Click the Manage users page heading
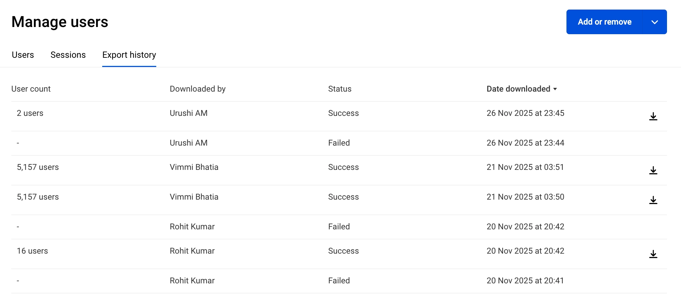681x296 pixels. click(60, 22)
